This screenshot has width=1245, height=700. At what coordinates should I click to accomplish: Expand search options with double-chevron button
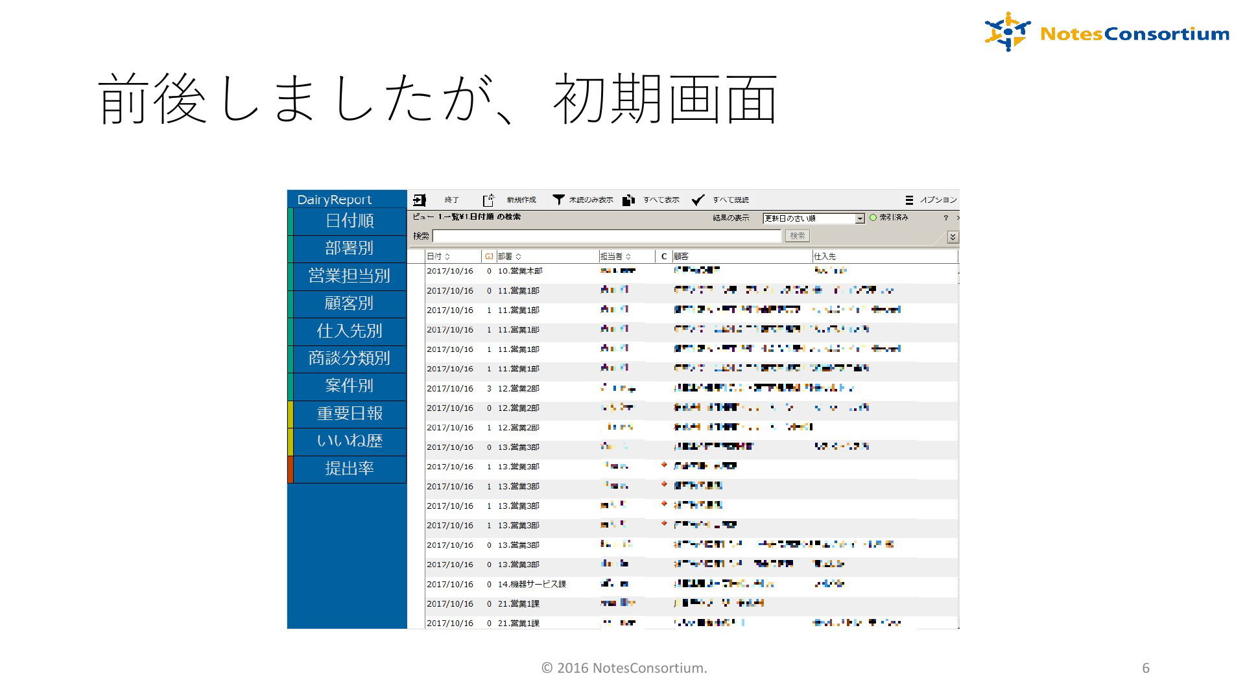click(953, 237)
